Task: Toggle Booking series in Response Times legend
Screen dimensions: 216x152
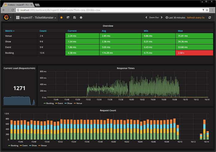Action: click(x=49, y=103)
